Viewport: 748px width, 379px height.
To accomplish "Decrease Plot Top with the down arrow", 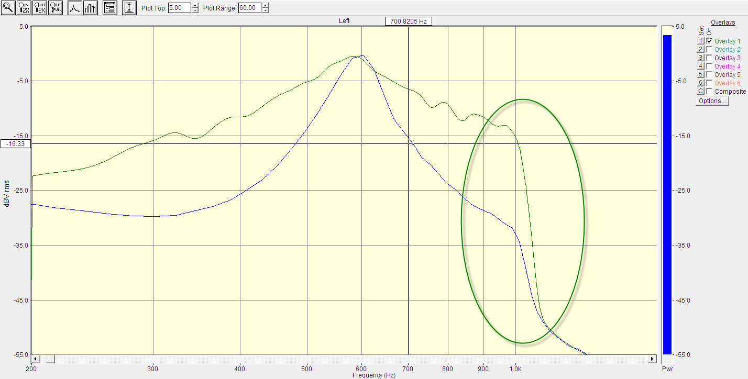I will click(195, 10).
